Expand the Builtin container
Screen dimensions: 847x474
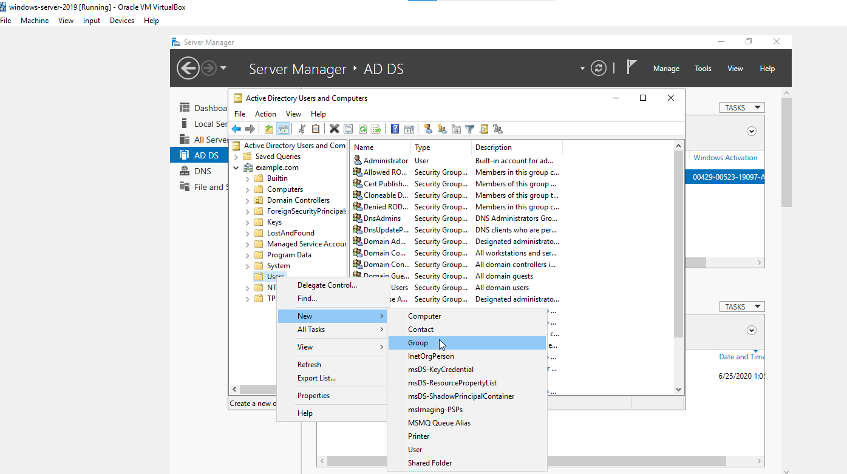248,178
